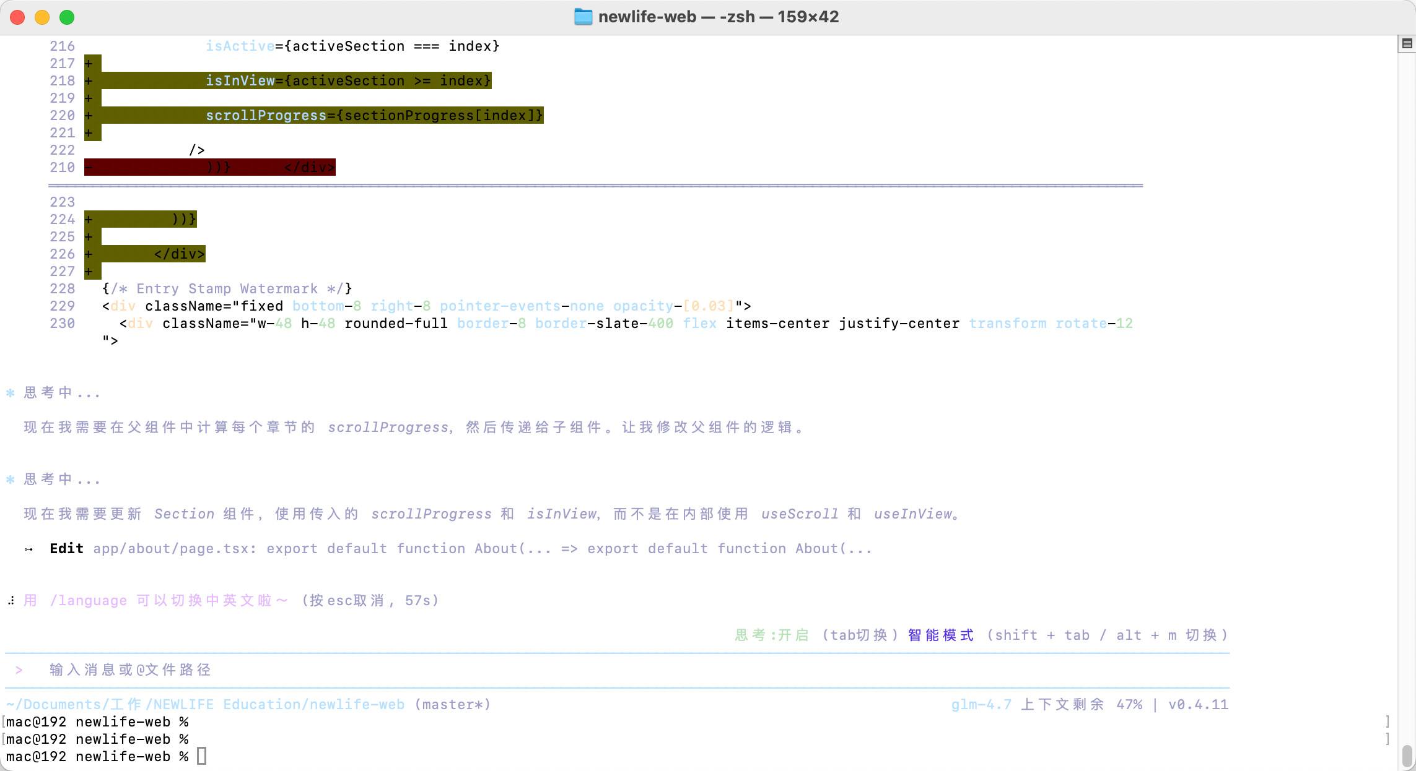Toggle the 智能模式 mode label
The height and width of the screenshot is (771, 1416).
coord(940,635)
